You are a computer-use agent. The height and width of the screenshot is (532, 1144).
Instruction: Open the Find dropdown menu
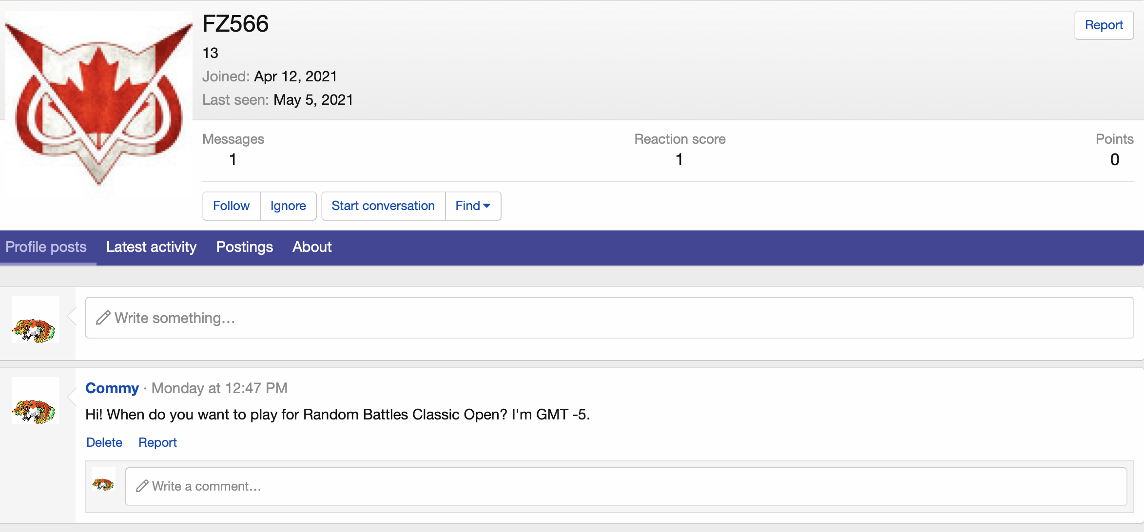pyautogui.click(x=473, y=206)
